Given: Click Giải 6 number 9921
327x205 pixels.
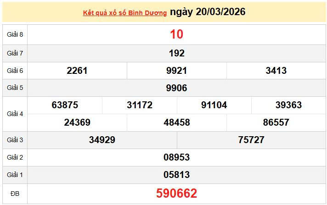Looking at the screenshot, I should click(x=177, y=71).
